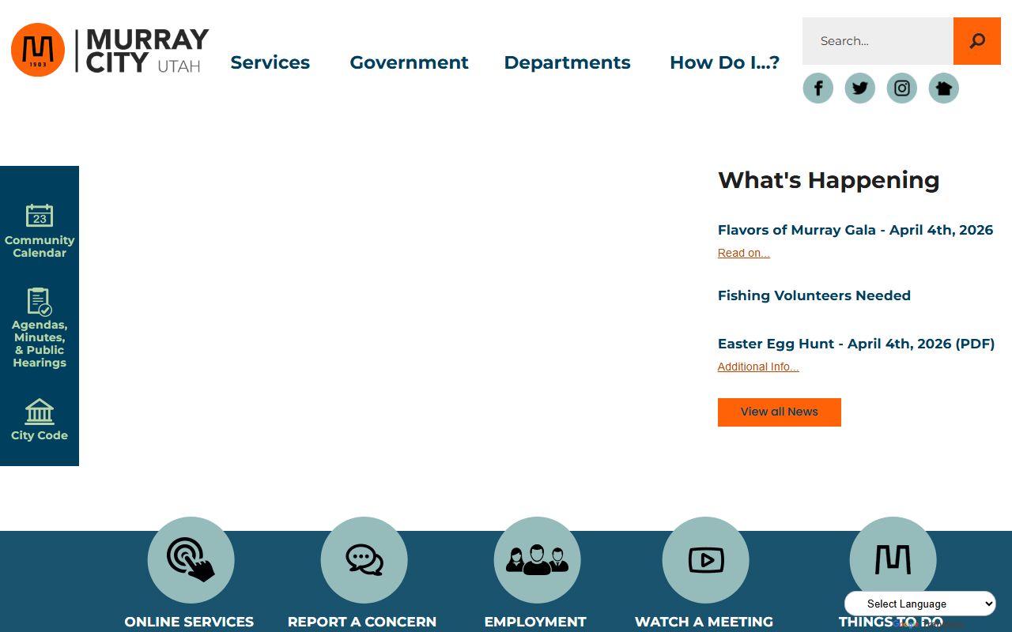Open Flavors of Murray Gala news headline
This screenshot has height=632, width=1012.
click(x=855, y=230)
